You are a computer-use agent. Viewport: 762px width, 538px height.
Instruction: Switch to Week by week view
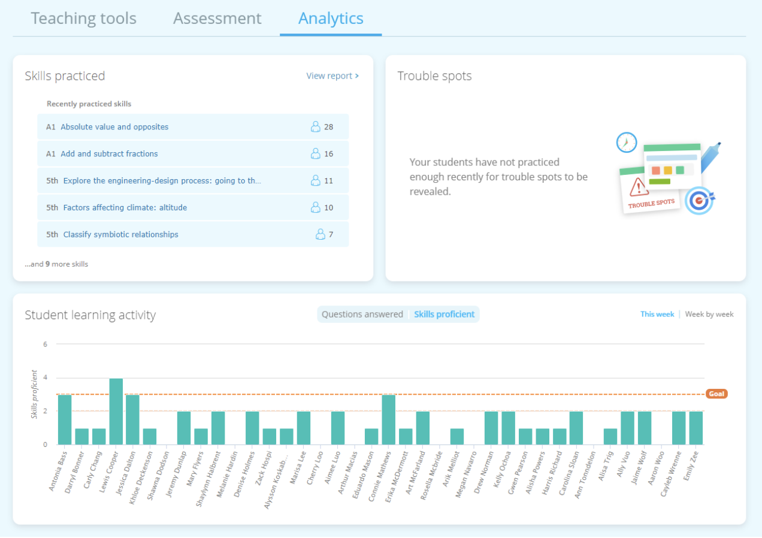(709, 315)
